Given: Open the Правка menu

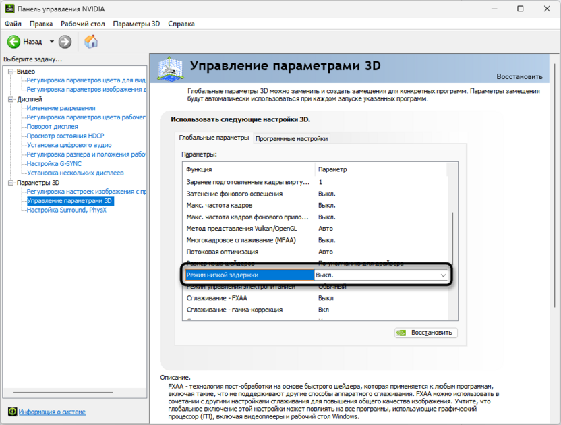Looking at the screenshot, I should tap(41, 24).
